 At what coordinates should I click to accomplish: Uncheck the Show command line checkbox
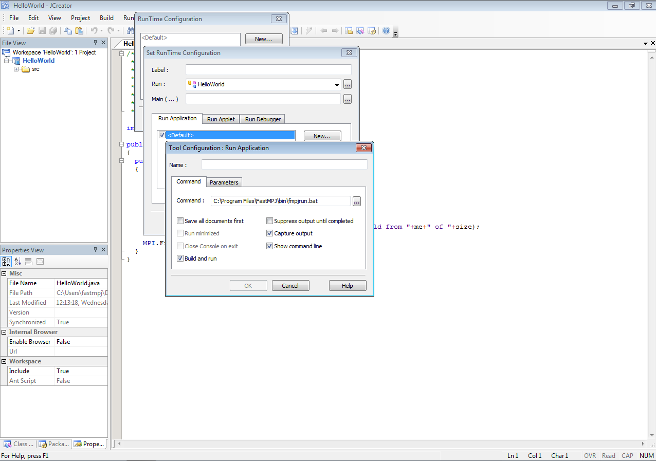[269, 246]
